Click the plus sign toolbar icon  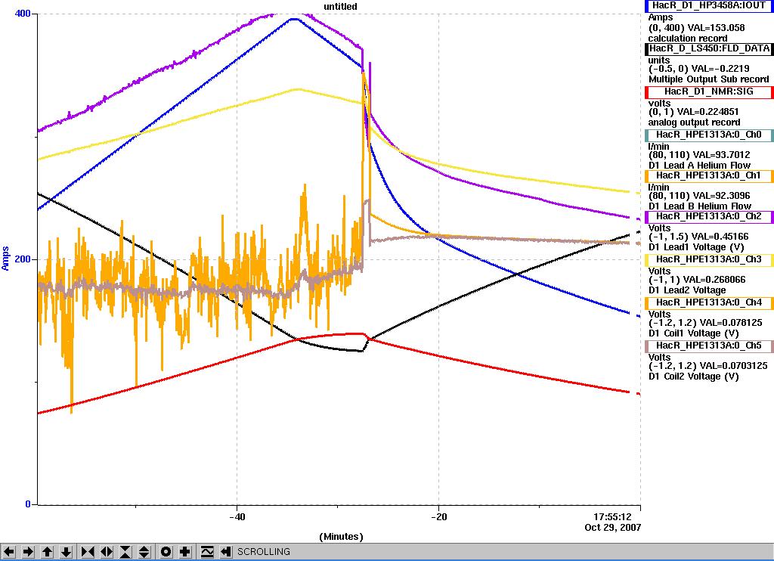pos(185,552)
